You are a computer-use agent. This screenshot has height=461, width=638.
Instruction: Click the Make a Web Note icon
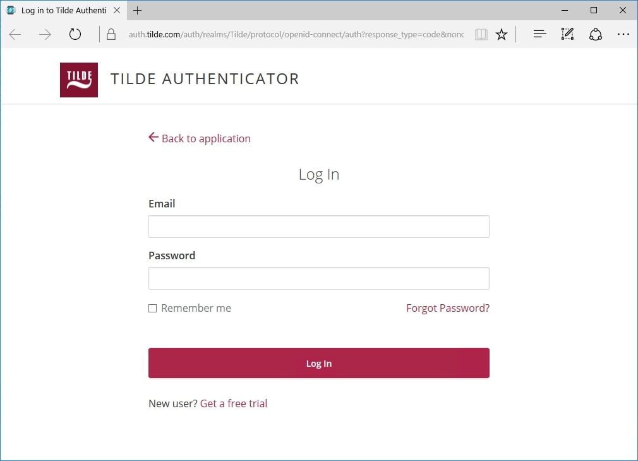(x=567, y=35)
